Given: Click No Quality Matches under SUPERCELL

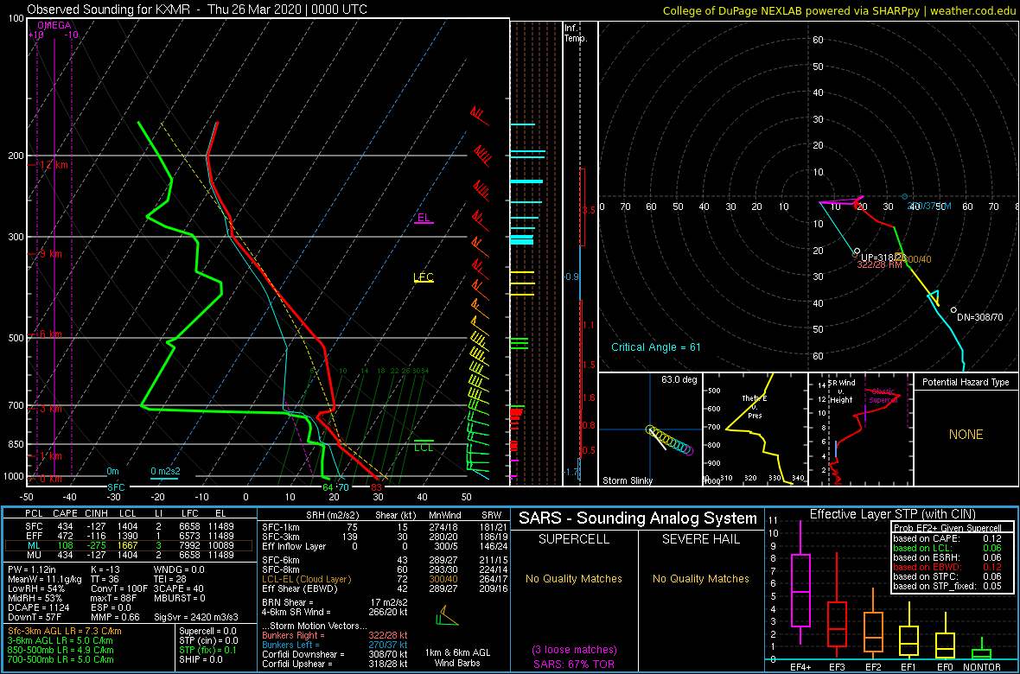Looking at the screenshot, I should pos(574,579).
